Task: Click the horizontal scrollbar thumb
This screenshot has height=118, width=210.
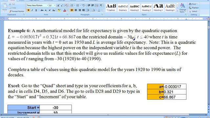Action: pos(108,115)
